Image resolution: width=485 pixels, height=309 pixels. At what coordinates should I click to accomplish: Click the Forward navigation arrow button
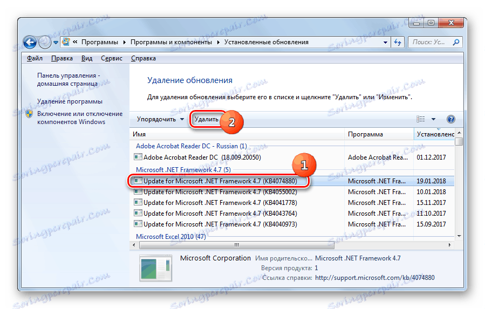point(45,43)
